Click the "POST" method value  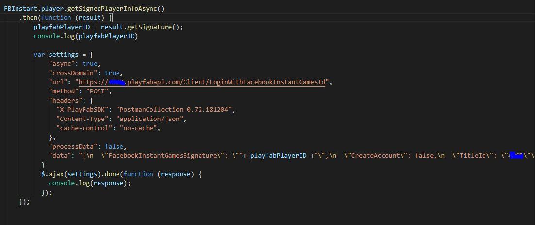[99, 91]
